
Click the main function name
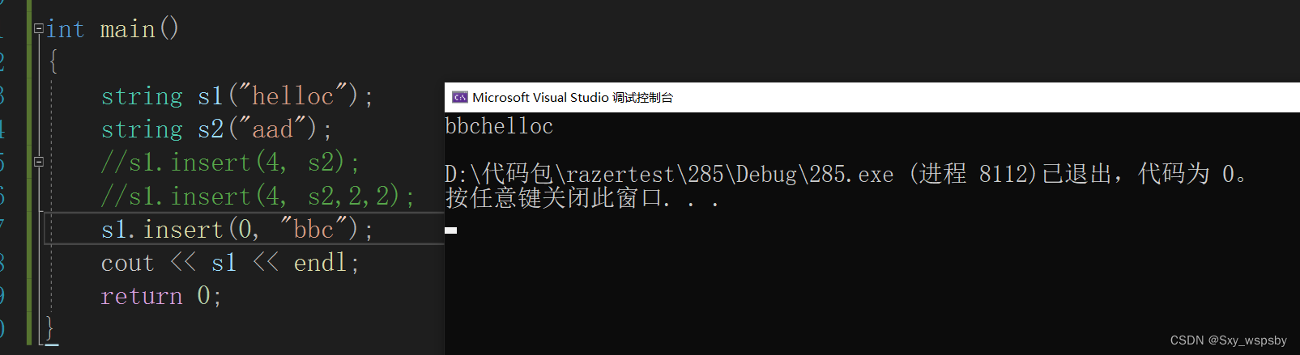pyautogui.click(x=127, y=30)
